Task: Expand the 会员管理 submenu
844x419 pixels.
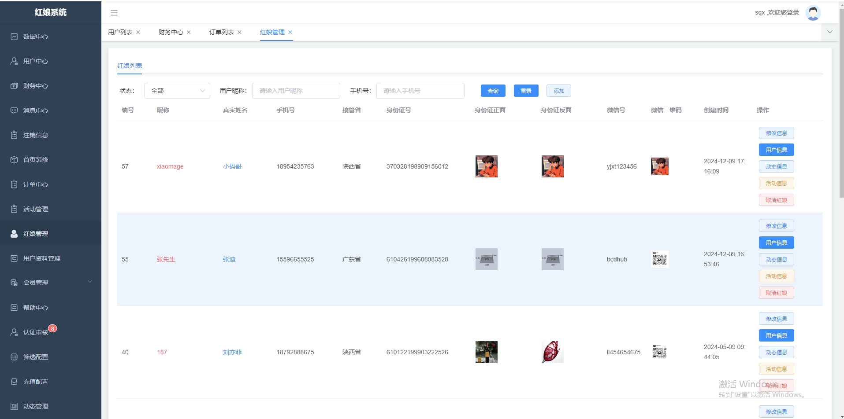Action: click(90, 282)
